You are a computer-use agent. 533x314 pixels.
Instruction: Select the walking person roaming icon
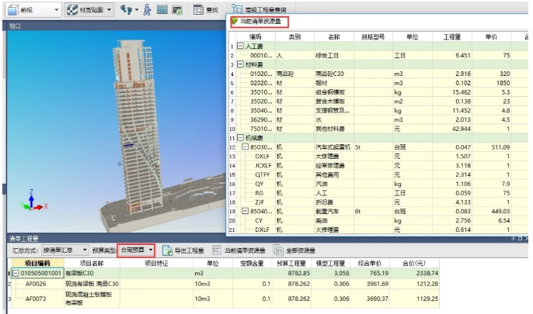[147, 10]
